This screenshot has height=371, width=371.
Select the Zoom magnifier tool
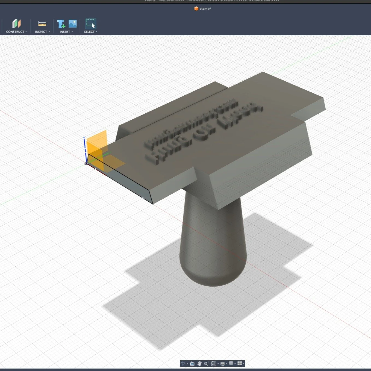(x=206, y=363)
